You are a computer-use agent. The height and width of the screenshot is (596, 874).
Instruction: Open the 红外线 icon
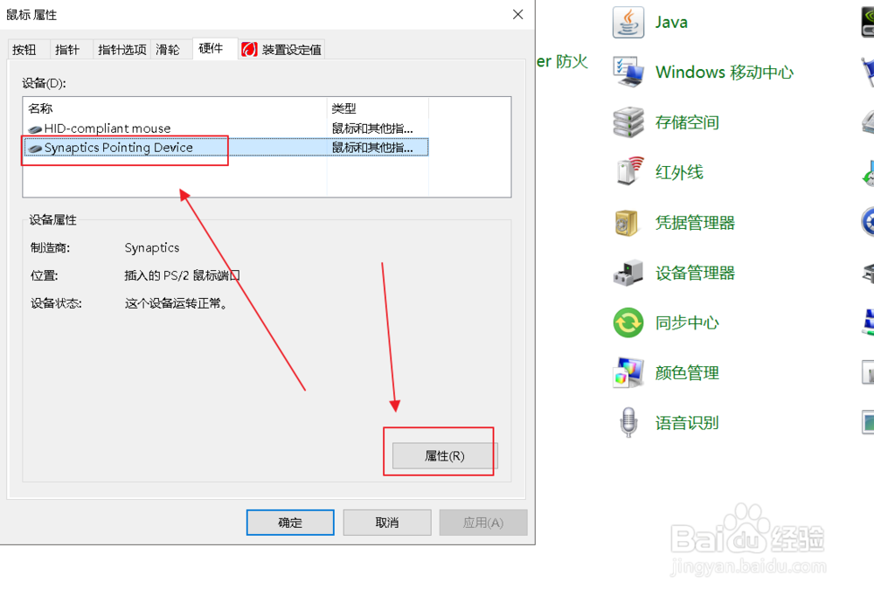[x=628, y=172]
